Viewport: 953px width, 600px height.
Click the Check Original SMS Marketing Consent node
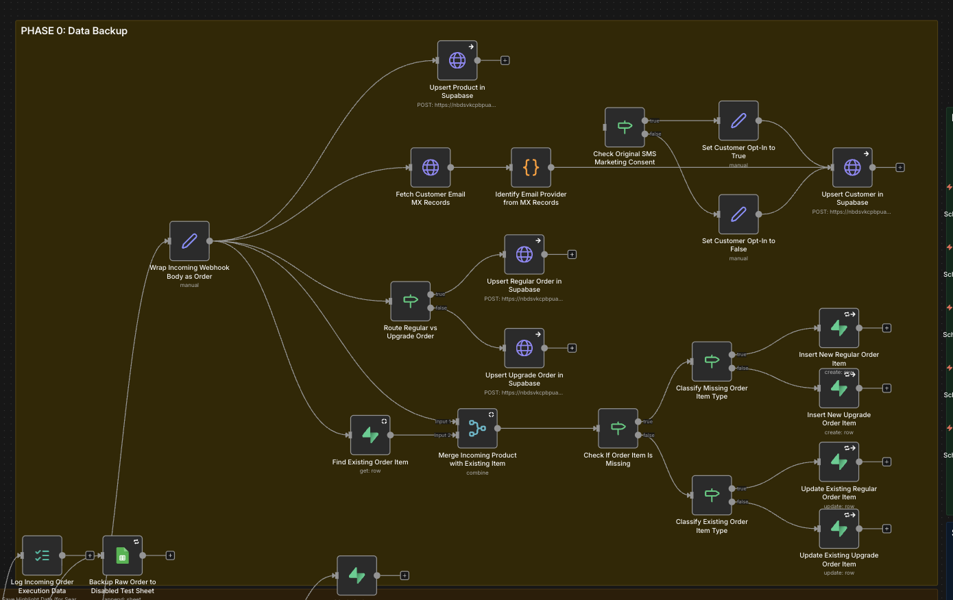(x=625, y=127)
